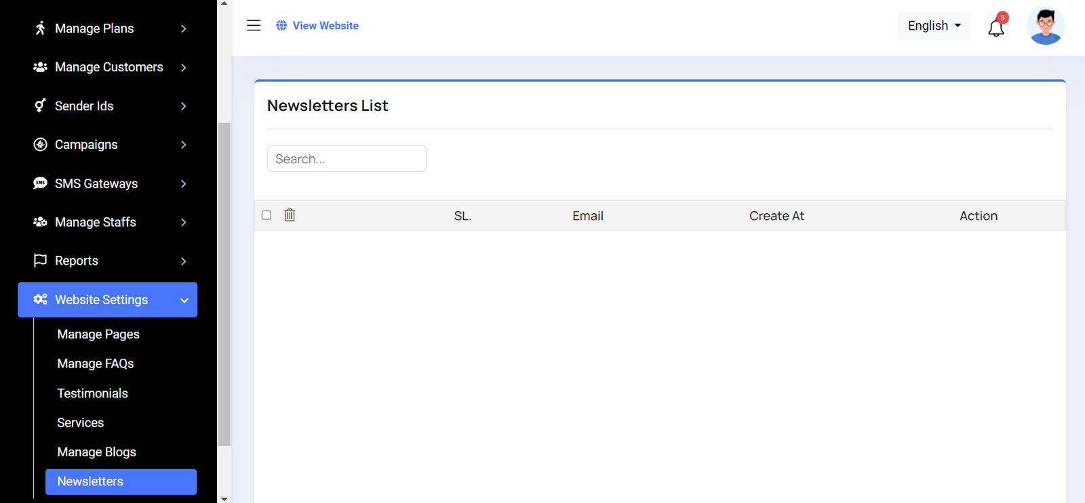Open the notifications bell
Screen dimensions: 1085x503
(996, 27)
